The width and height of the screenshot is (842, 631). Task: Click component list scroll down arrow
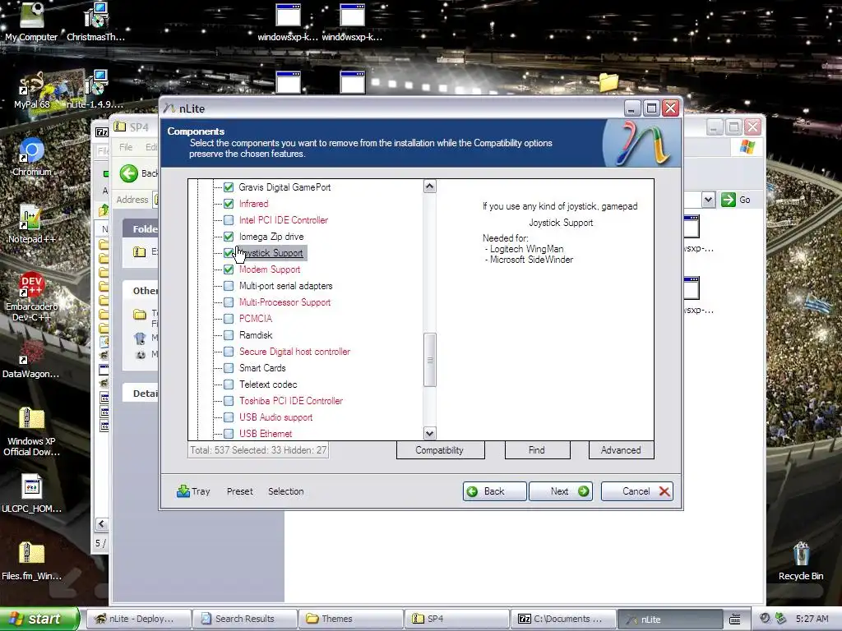point(429,433)
